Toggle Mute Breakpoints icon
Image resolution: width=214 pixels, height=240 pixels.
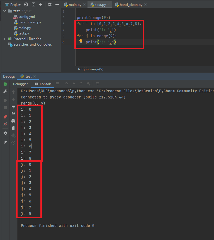click(5, 124)
